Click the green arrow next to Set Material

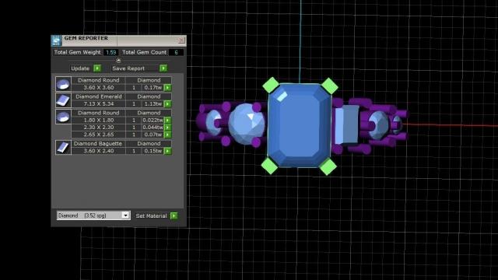point(174,216)
